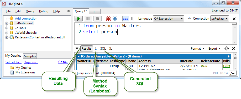Viewport: 241px width, 99px height.
Task: Click the Set Folder... link
Action: coord(14,62)
